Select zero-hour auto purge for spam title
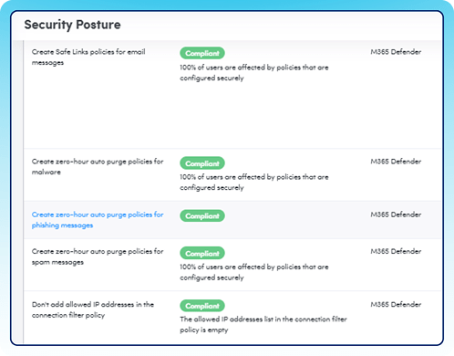Screen dimensions: 454x356 (x=98, y=257)
